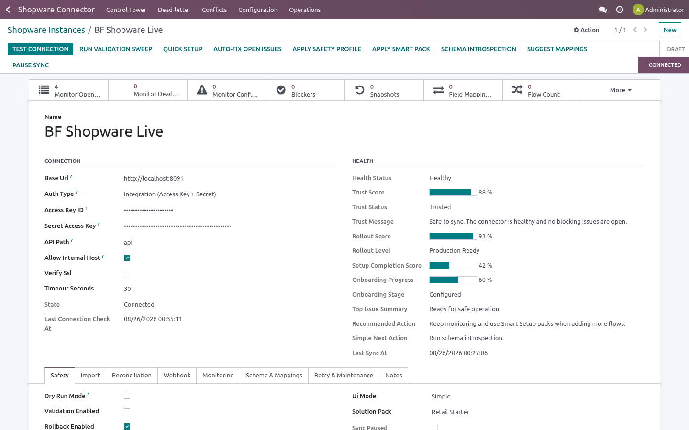The height and width of the screenshot is (430, 689).
Task: Expand the More stat buttons dropdown
Action: coord(621,90)
